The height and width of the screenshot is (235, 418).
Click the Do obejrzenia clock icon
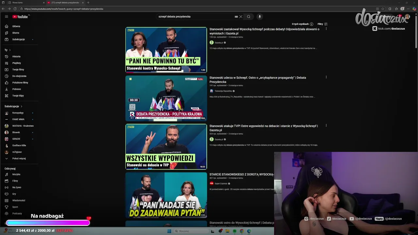[x=6, y=76]
